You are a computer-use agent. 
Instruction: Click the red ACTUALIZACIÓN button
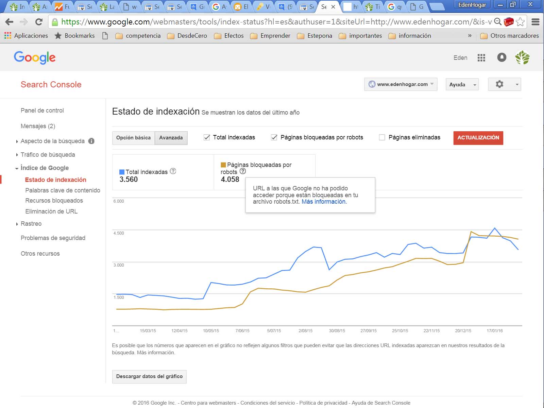[x=478, y=138]
